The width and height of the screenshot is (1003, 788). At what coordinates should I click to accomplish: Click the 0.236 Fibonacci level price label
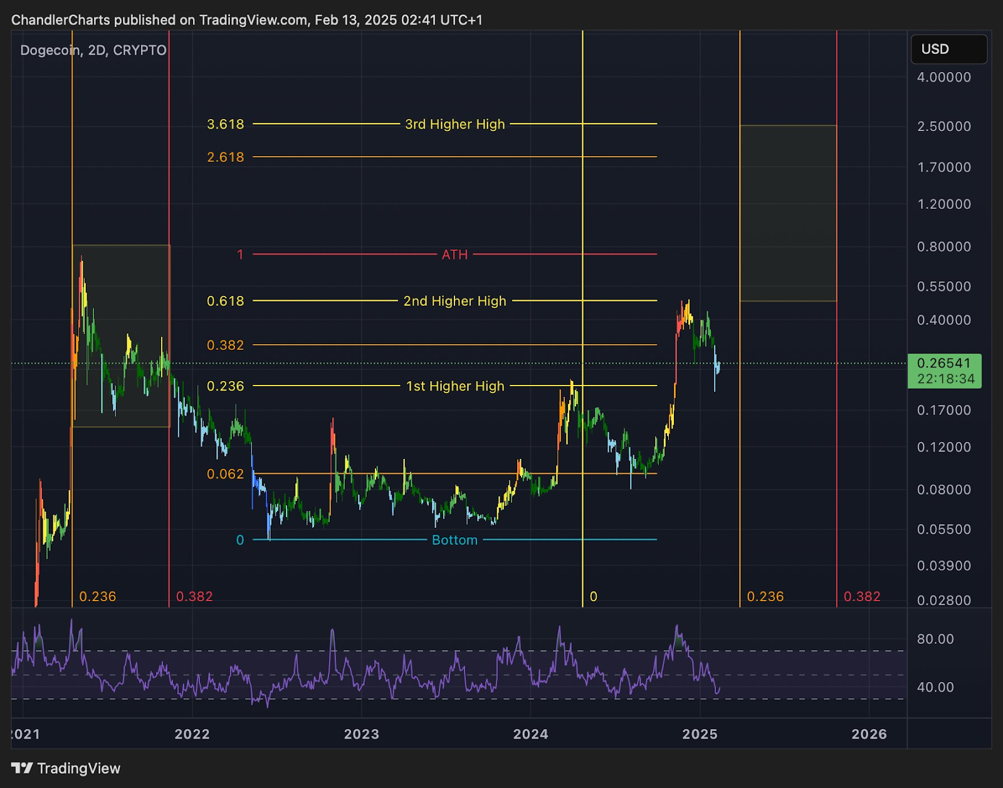coord(226,386)
